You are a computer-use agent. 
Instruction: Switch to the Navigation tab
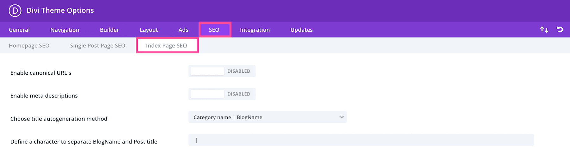click(65, 30)
